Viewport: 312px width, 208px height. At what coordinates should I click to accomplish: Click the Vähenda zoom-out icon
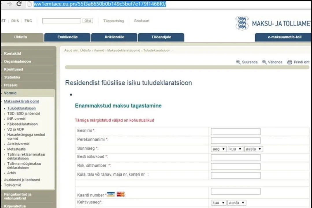(x=264, y=62)
